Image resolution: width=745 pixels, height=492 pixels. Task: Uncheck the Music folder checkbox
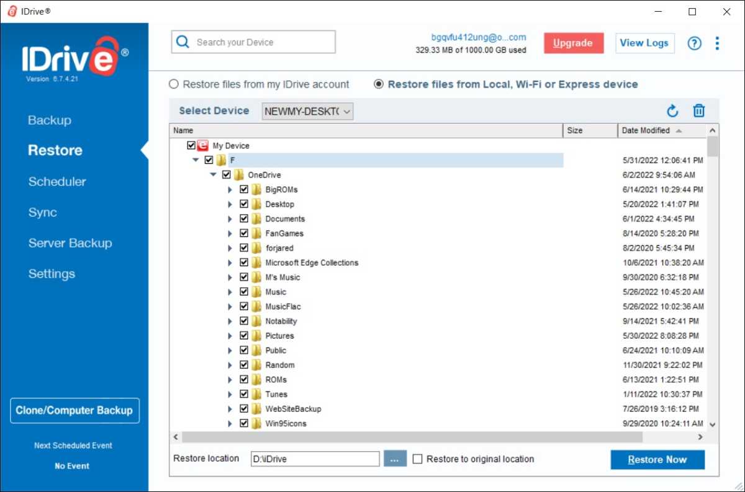tap(244, 292)
